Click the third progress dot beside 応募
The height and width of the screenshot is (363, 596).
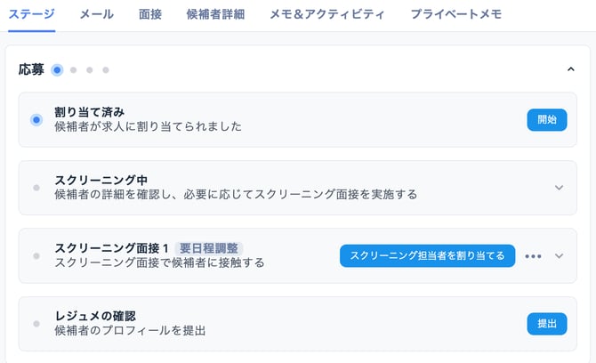[x=90, y=69]
